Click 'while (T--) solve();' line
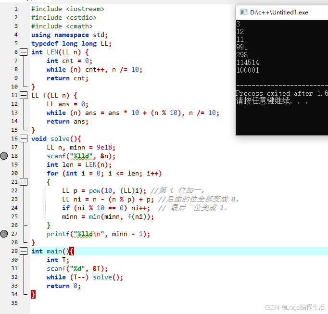328x314 pixels. [85, 277]
